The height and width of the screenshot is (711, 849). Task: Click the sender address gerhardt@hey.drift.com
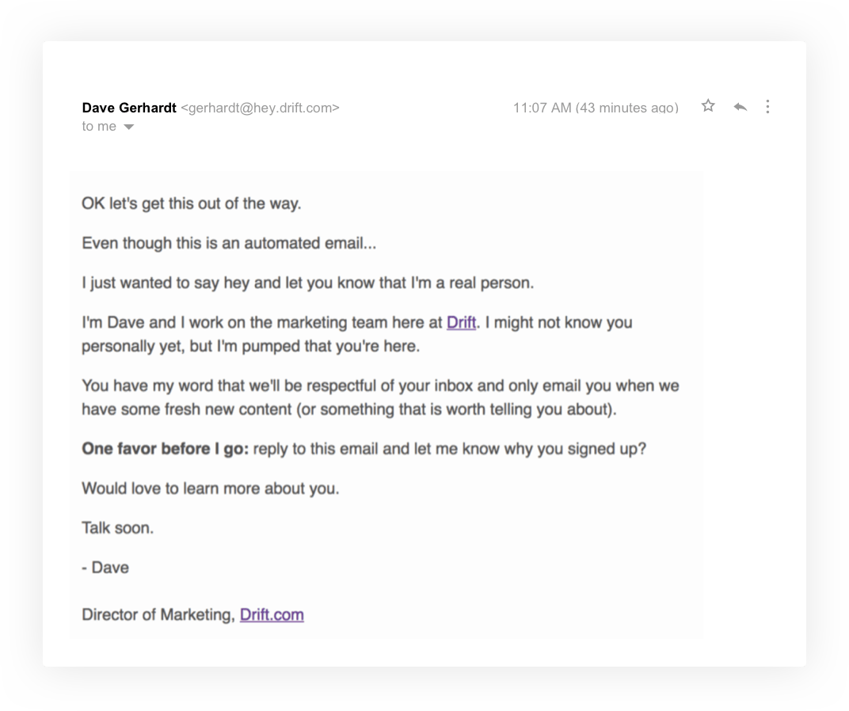pyautogui.click(x=260, y=108)
